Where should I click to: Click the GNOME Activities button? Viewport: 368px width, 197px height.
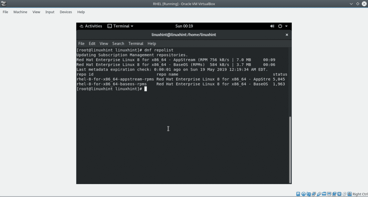[x=91, y=26]
